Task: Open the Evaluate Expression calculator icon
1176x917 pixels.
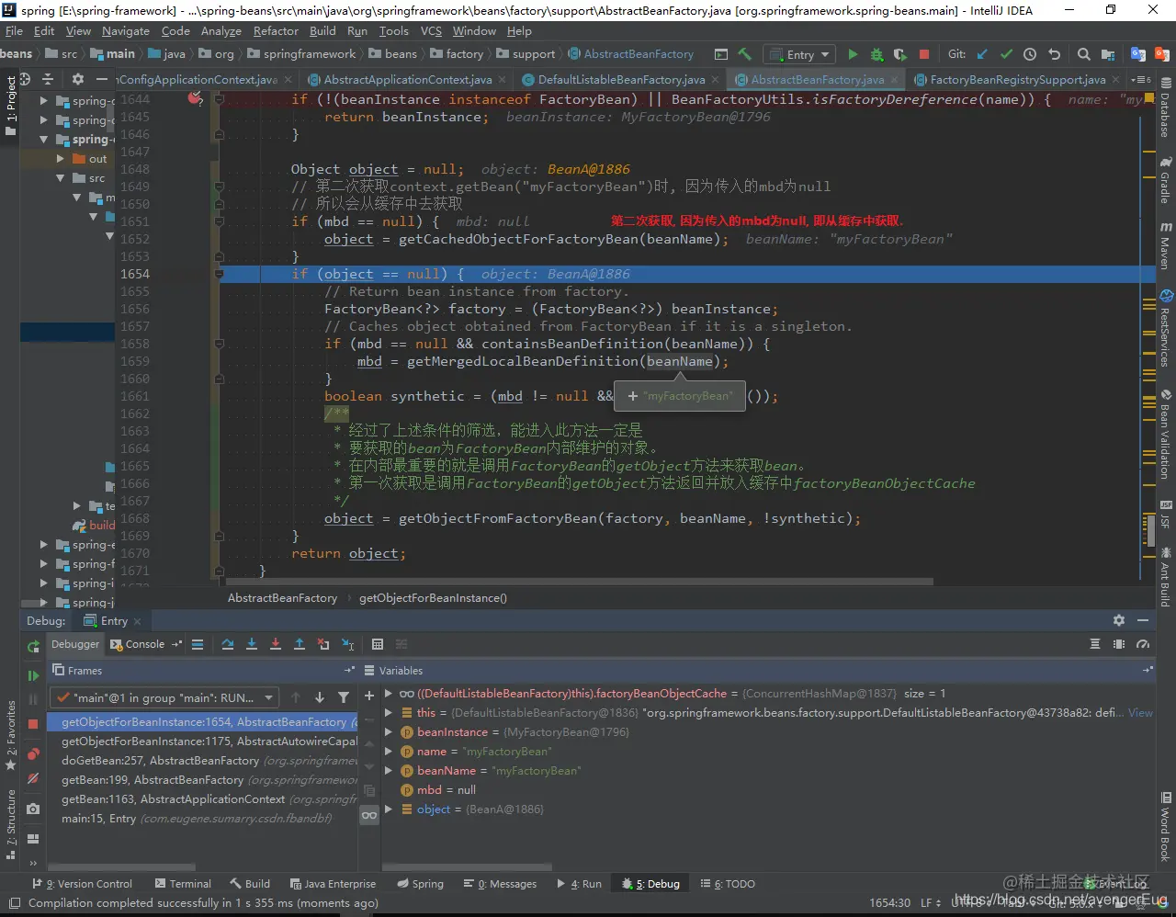Action: pyautogui.click(x=378, y=644)
